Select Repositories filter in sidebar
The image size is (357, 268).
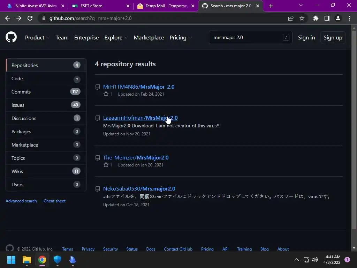(x=46, y=65)
